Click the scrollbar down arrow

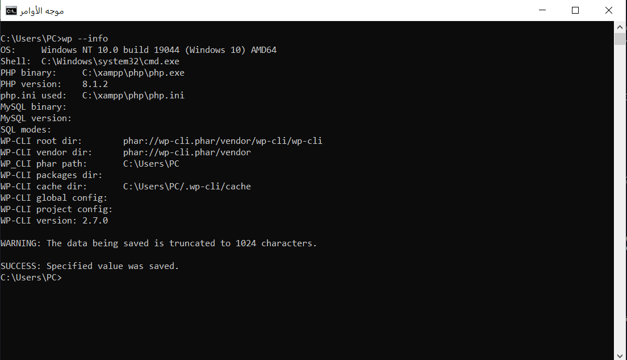pyautogui.click(x=620, y=355)
